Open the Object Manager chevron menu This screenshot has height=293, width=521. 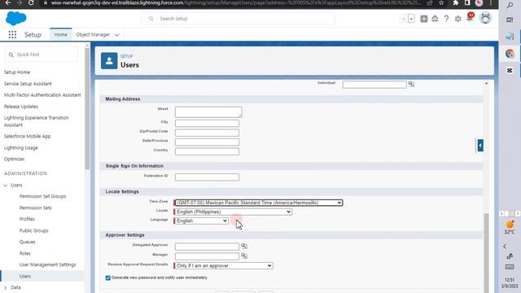click(116, 35)
